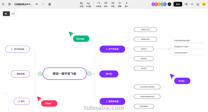The image size is (208, 112).
Task: Open the hamburger menu
Action: (x=10, y=4)
